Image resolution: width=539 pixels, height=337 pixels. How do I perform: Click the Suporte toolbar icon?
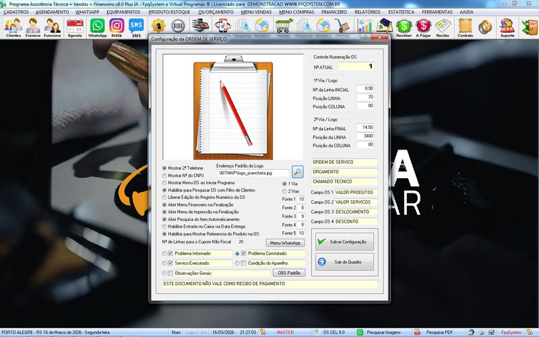(507, 27)
